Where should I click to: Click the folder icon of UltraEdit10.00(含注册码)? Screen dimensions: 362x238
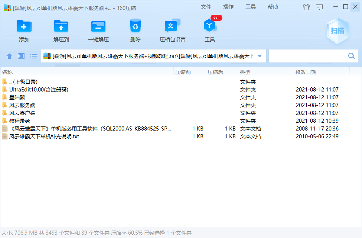tap(4, 90)
